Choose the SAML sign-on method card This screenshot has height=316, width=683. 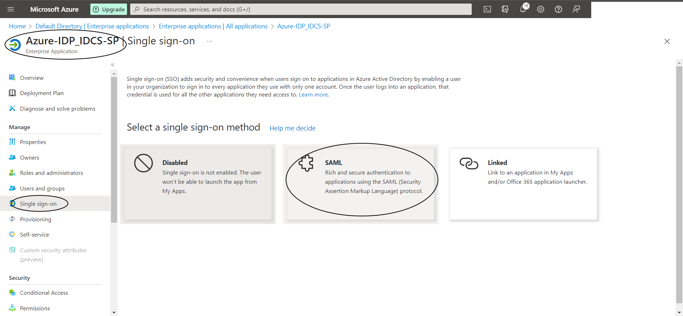(361, 184)
